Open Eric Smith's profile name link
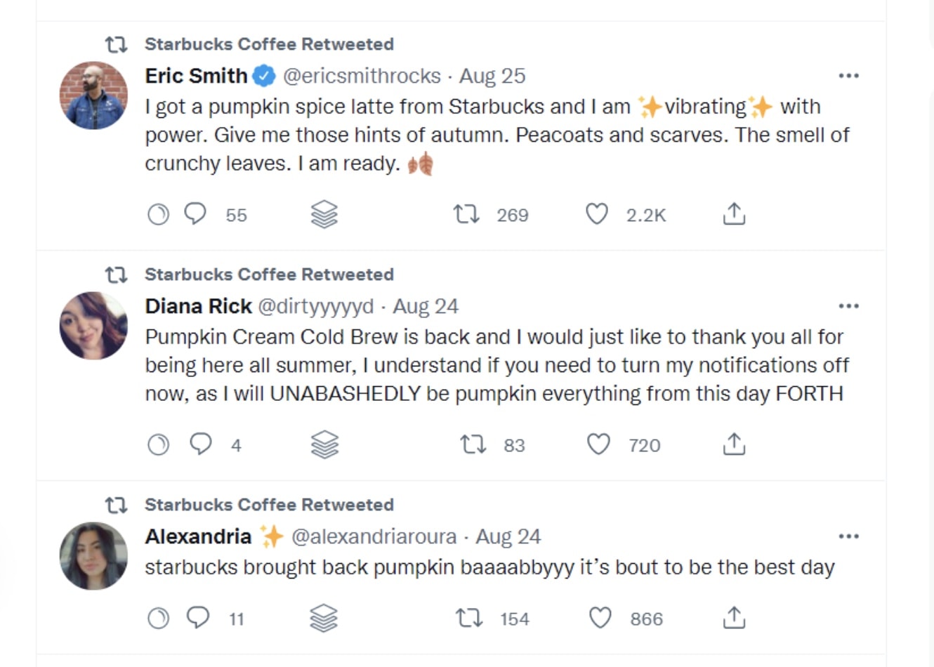The height and width of the screenshot is (667, 934). 196,76
